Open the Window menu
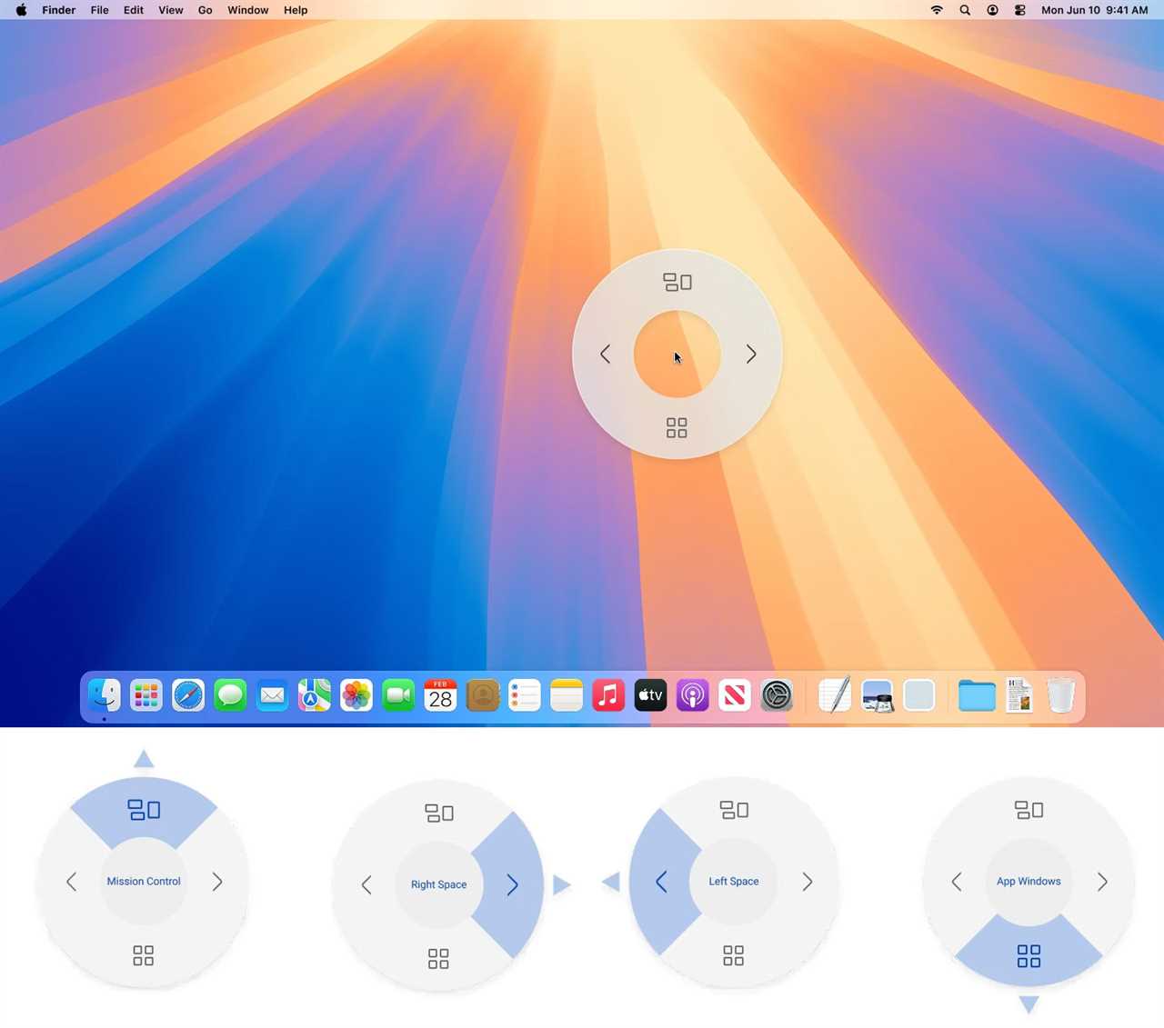Image resolution: width=1164 pixels, height=1028 pixels. (248, 10)
